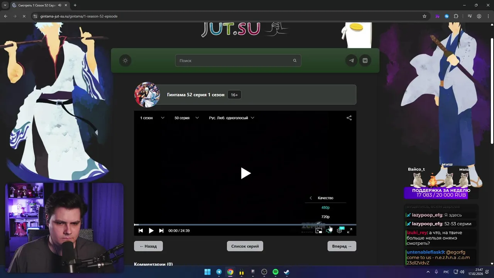
Task: Click the blue Shazam extension icon
Action: click(x=447, y=16)
